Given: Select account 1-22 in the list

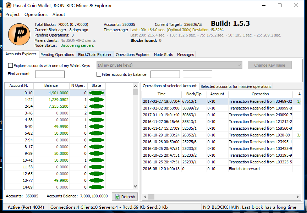Looking at the screenshot, I should tap(55, 100).
